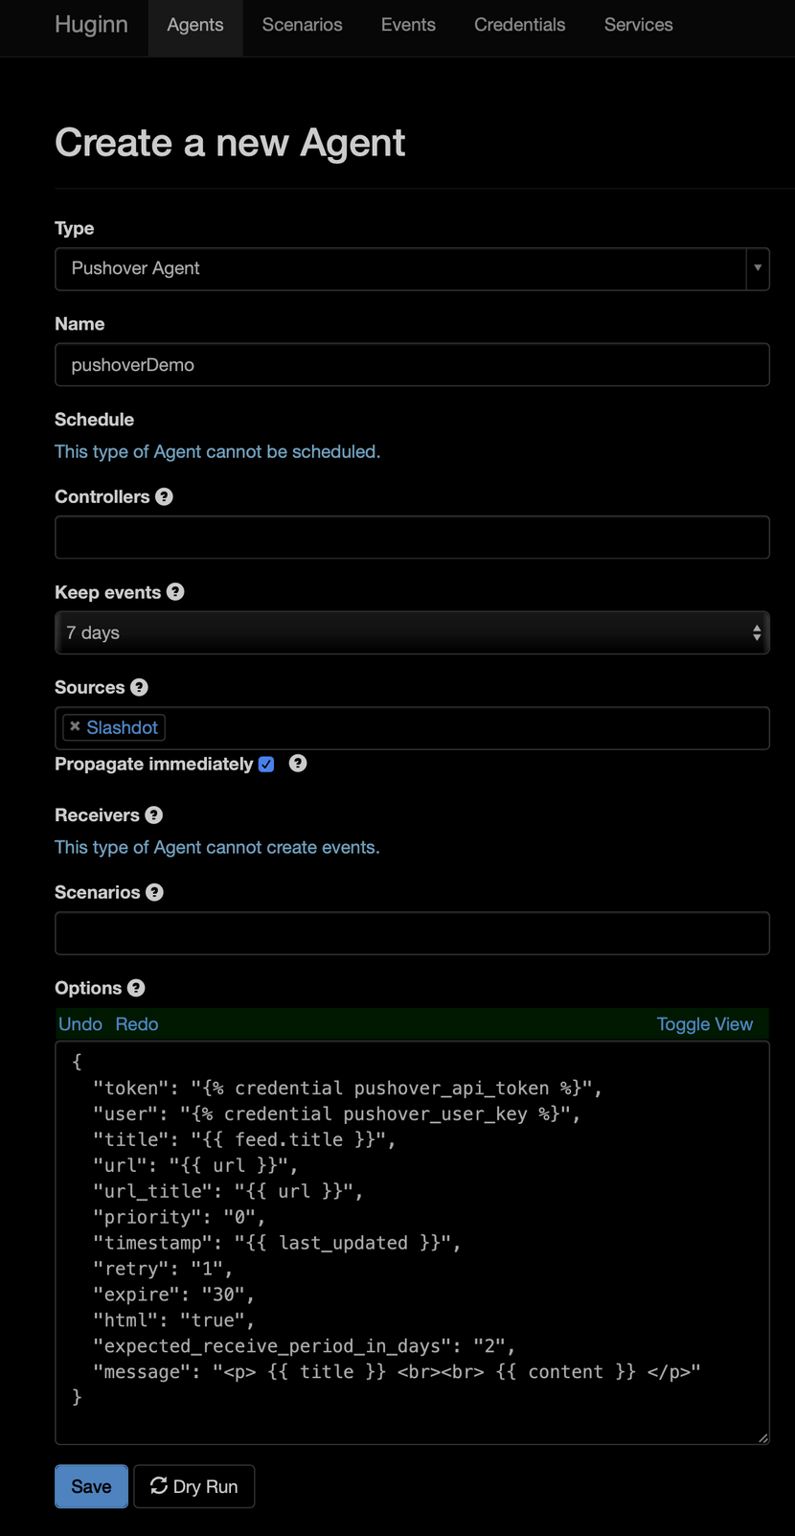Open Credentials navigation item
The width and height of the screenshot is (795, 1536).
point(520,25)
